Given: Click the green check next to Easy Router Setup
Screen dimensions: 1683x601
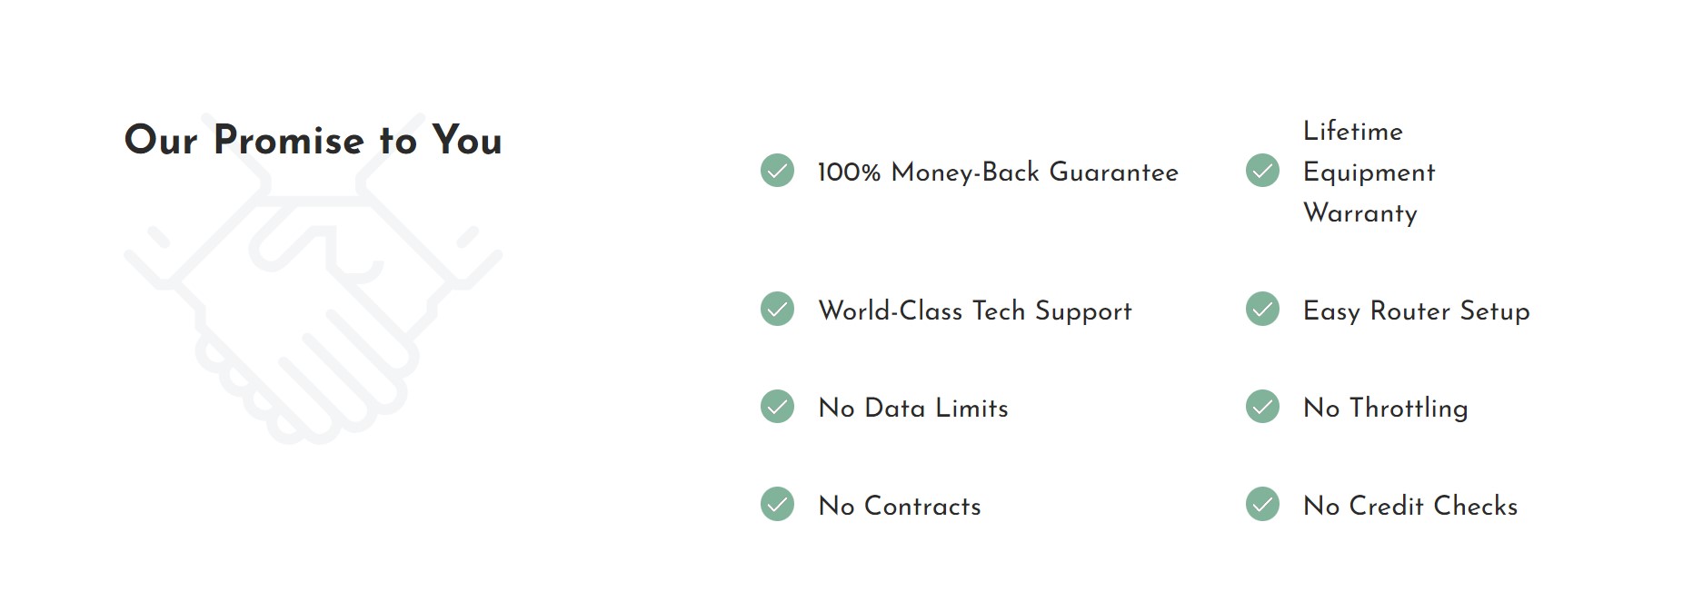Looking at the screenshot, I should pyautogui.click(x=1262, y=309).
